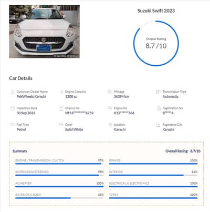Image resolution: width=210 pixels, height=212 pixels.
Task: Click the Interior 84% progress bar
Action: click(153, 175)
